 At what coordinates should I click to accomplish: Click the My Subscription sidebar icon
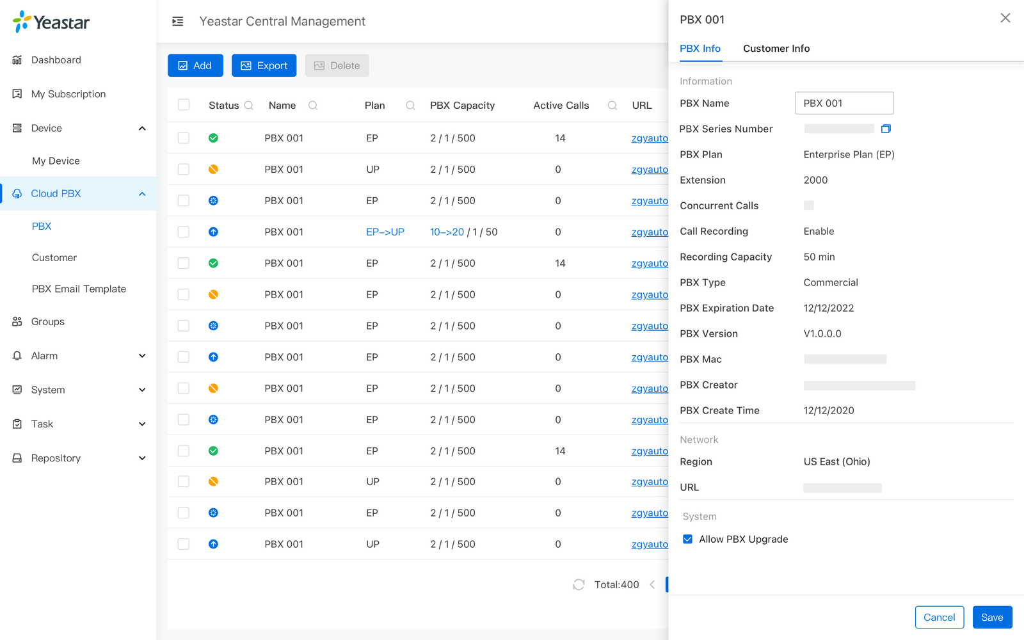(x=17, y=94)
